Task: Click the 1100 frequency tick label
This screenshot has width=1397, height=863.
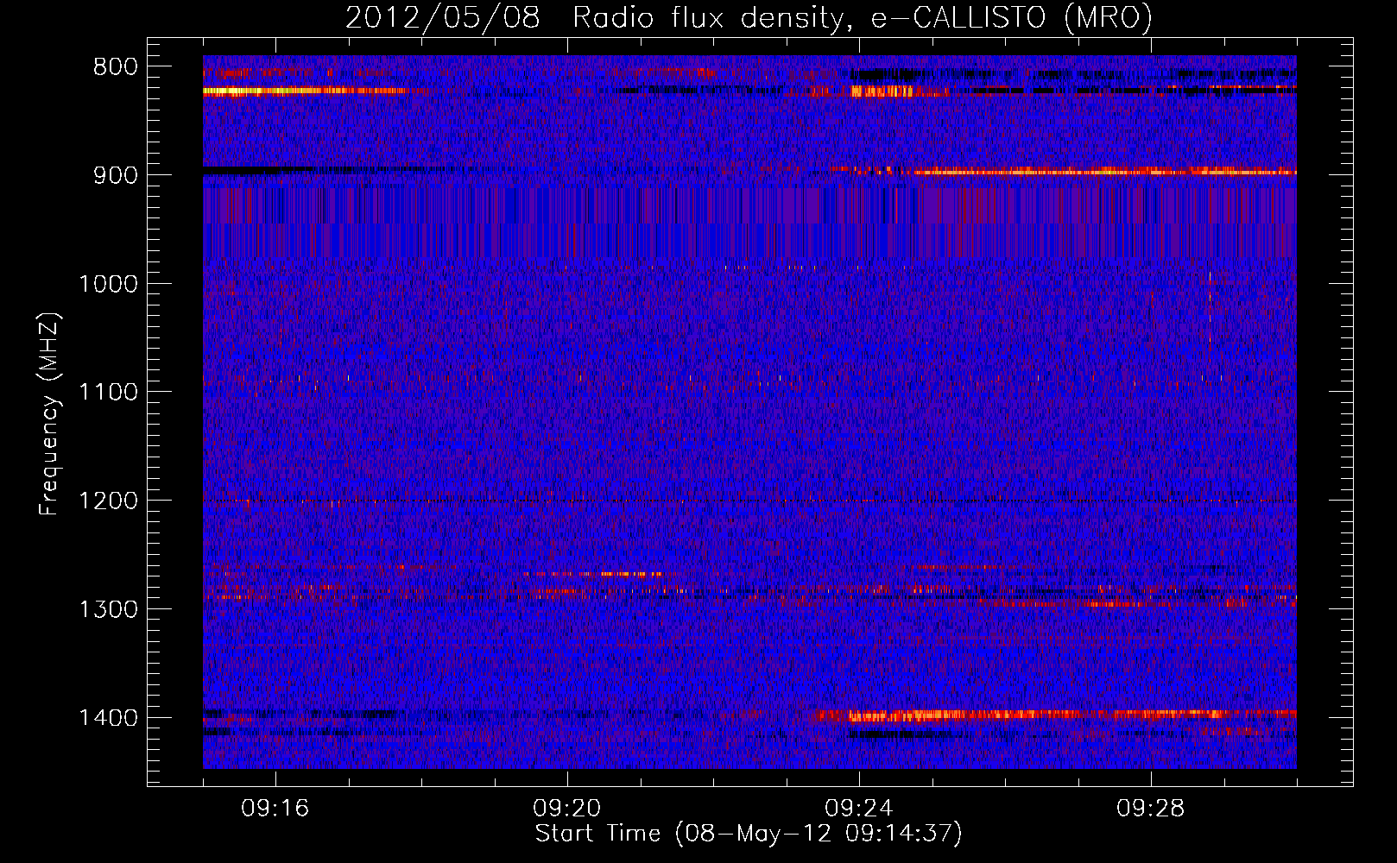Action: click(x=108, y=393)
